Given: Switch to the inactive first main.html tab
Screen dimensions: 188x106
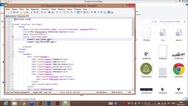Looking at the screenshot, I should pyautogui.click(x=11, y=16).
